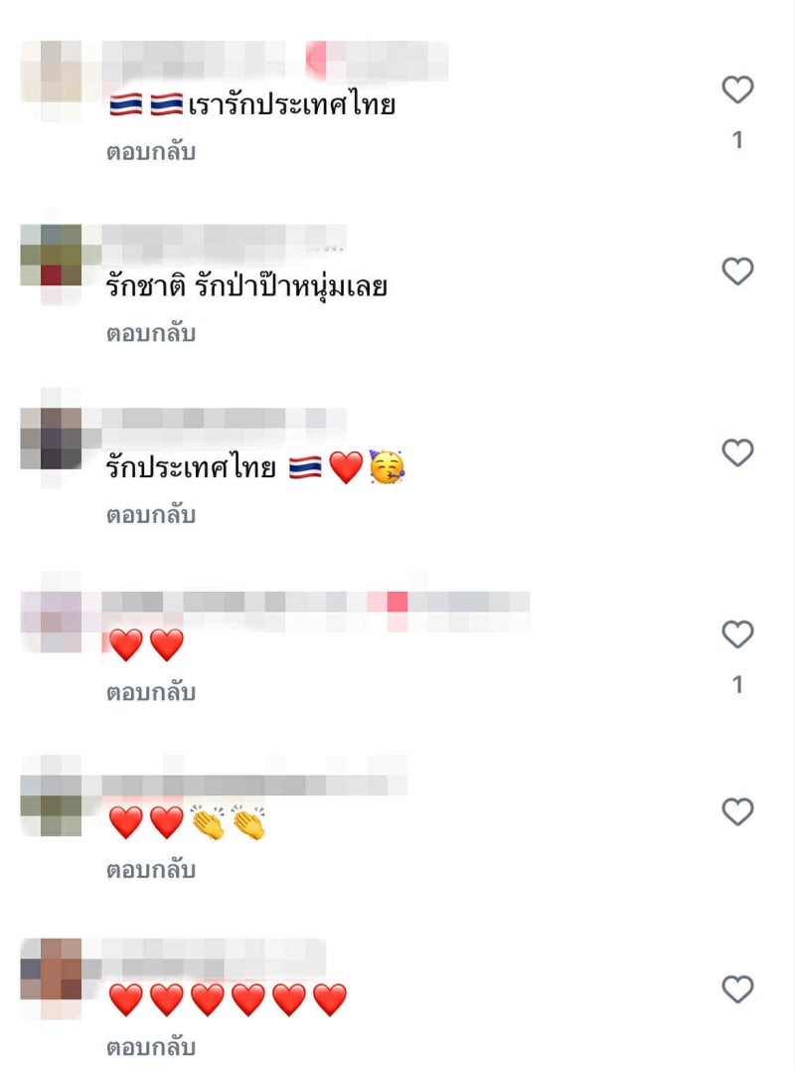Open username above 'รักชาติ รักป่าป๊าหนุ่มเลย'
The height and width of the screenshot is (1071, 795).
225,239
